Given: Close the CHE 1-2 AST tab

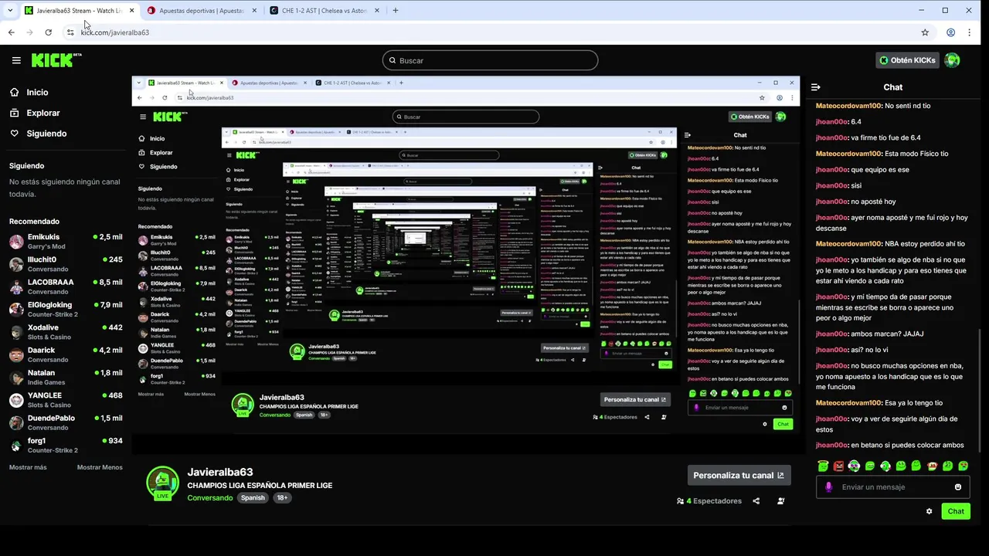Looking at the screenshot, I should (x=376, y=11).
